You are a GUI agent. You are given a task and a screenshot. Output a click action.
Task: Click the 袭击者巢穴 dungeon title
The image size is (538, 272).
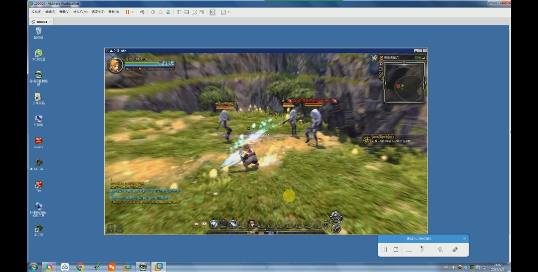pos(391,58)
